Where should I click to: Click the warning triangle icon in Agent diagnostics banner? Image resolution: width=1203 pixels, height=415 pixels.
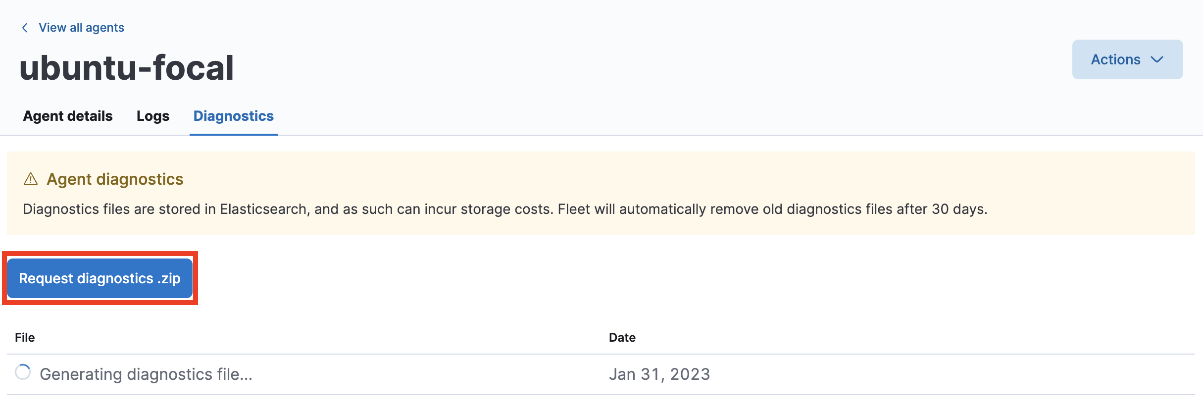[32, 179]
